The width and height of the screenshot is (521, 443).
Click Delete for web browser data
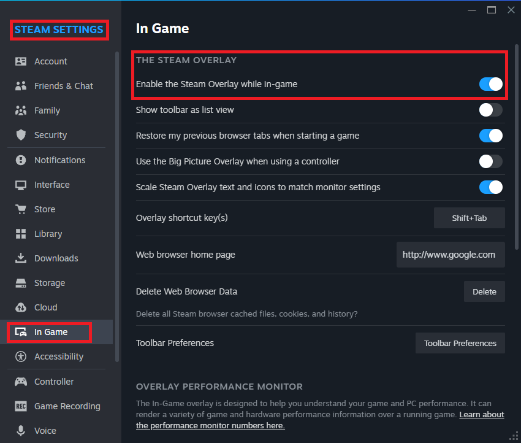tap(484, 291)
